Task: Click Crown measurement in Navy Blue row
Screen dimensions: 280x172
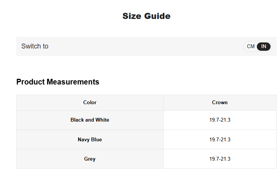Action: 220,139
